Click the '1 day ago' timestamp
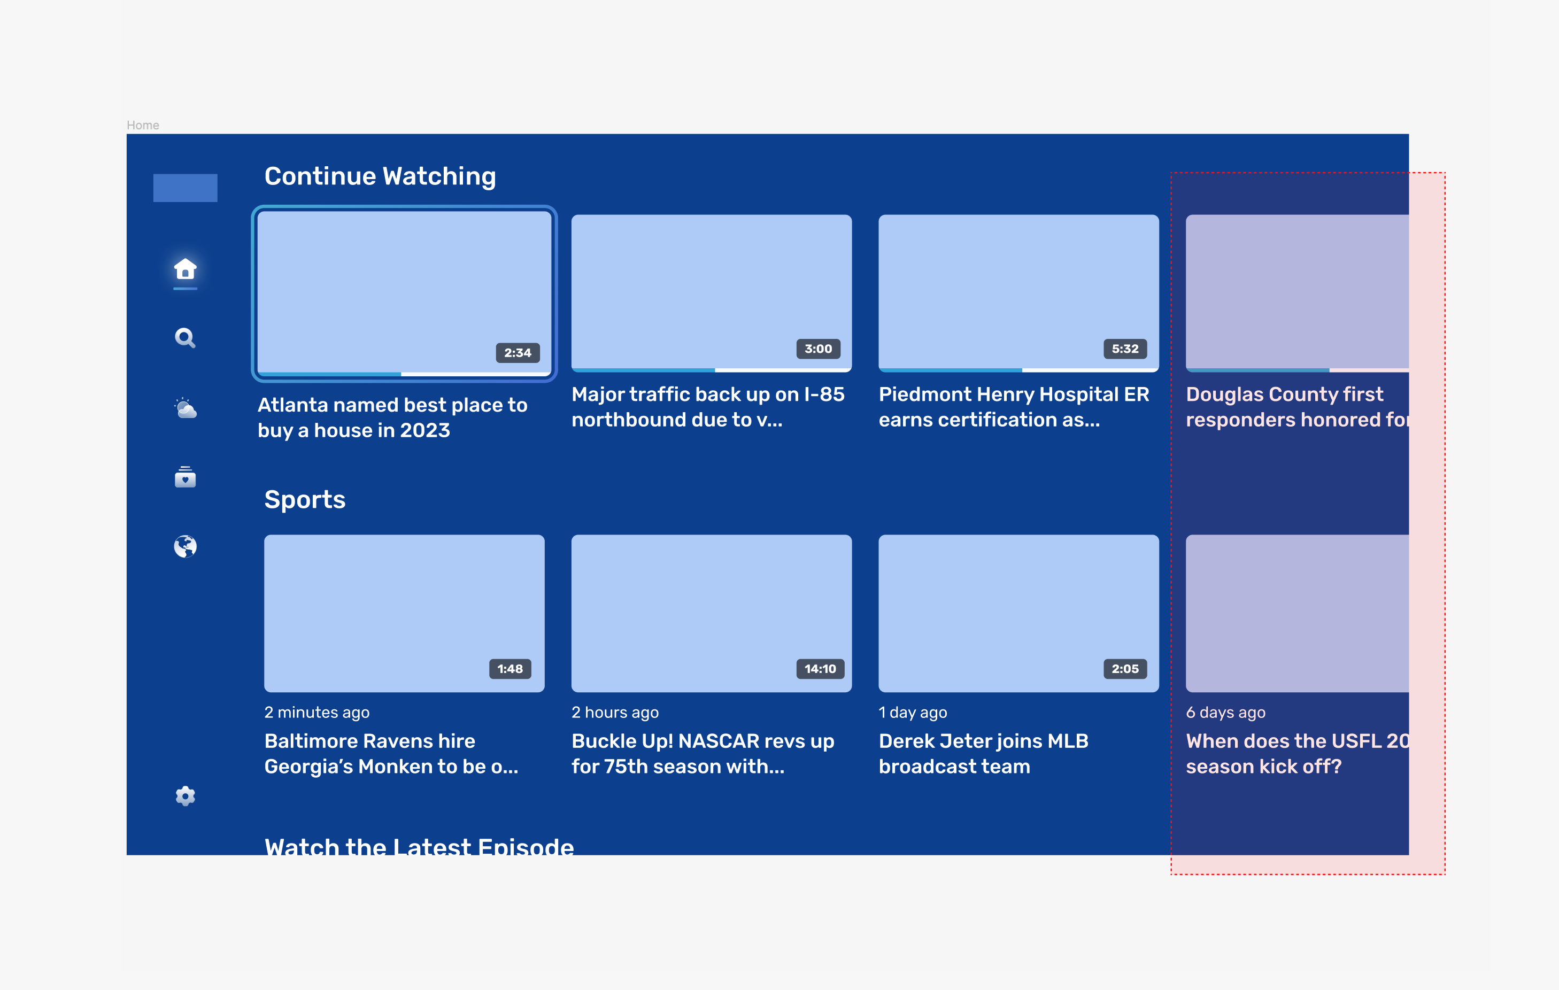This screenshot has height=990, width=1559. coord(913,712)
